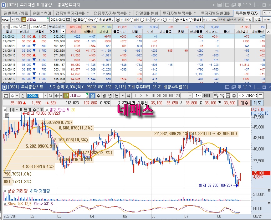Click the 21/08/19 date row cell
Image resolution: width=271 pixels, height=220 pixels.
(x=9, y=50)
